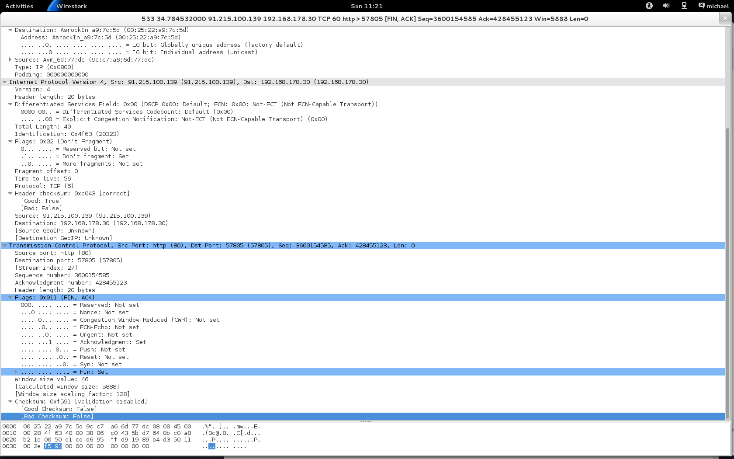Collapse the Checksum 0xf591 node
Image resolution: width=734 pixels, height=459 pixels.
coord(10,402)
